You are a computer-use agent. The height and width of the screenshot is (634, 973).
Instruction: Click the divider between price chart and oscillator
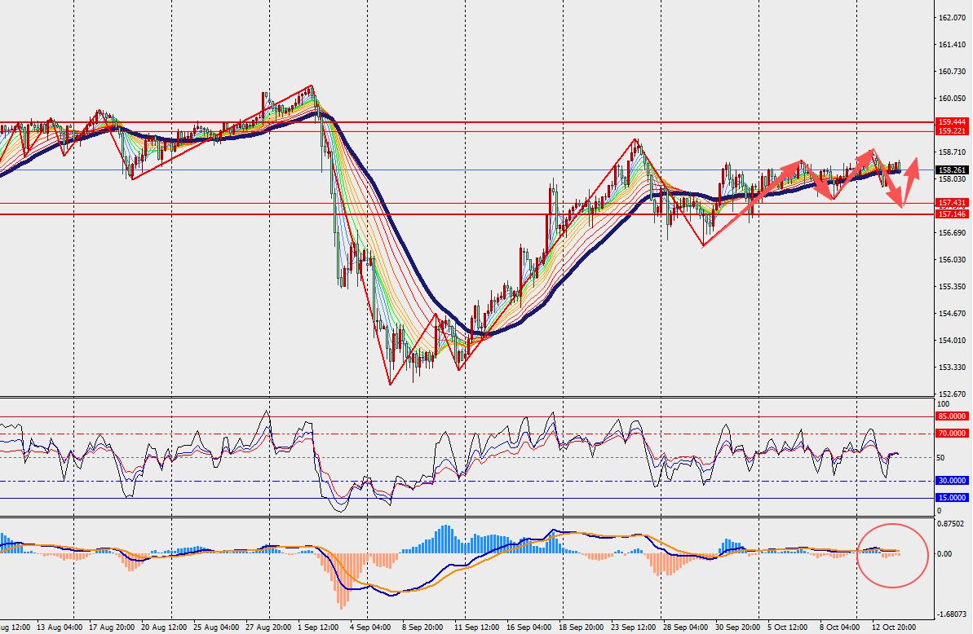point(467,397)
